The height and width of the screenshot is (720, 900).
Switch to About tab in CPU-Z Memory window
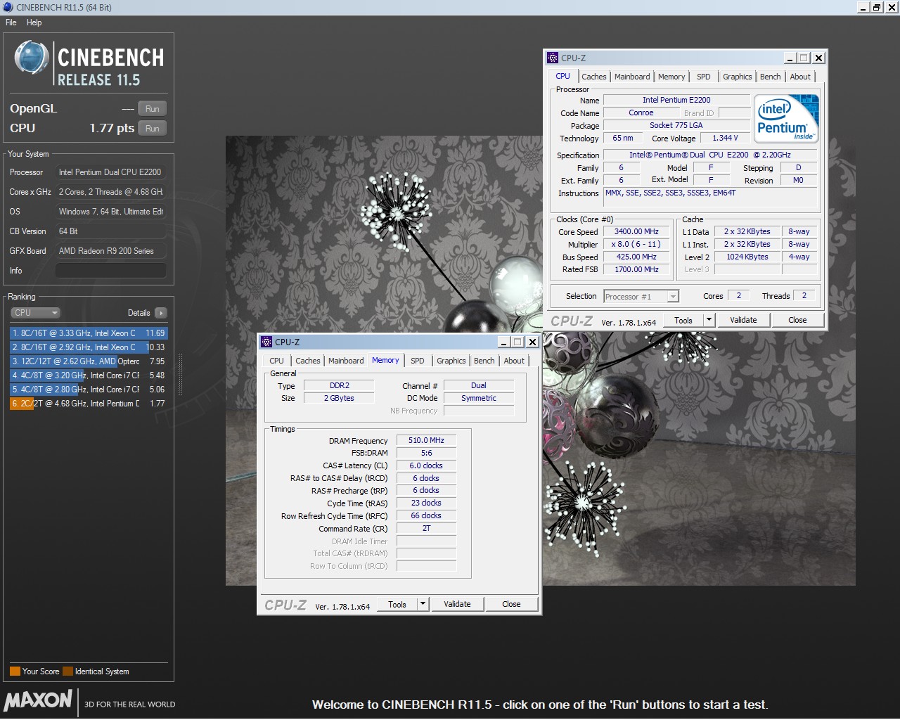514,361
